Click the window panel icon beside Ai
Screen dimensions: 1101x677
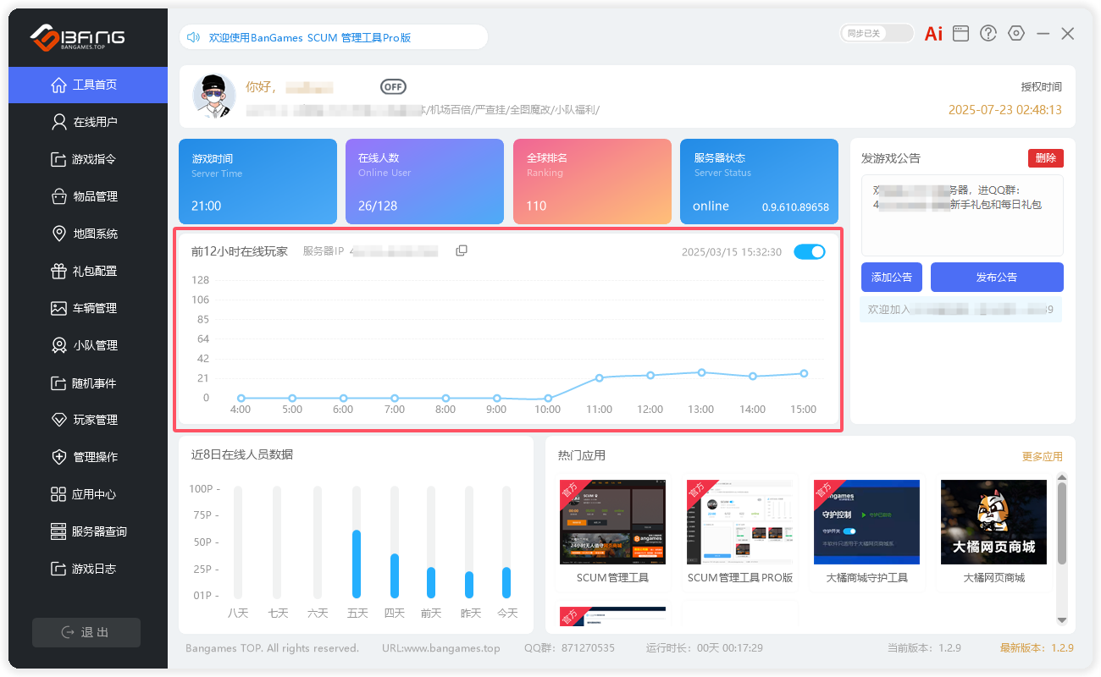960,34
